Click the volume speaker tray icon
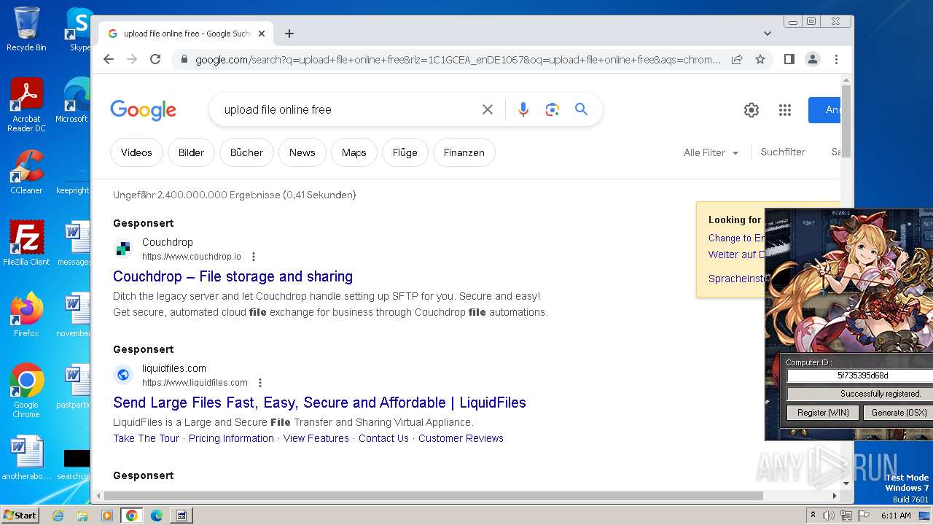Screen dimensions: 933x525 tap(829, 516)
